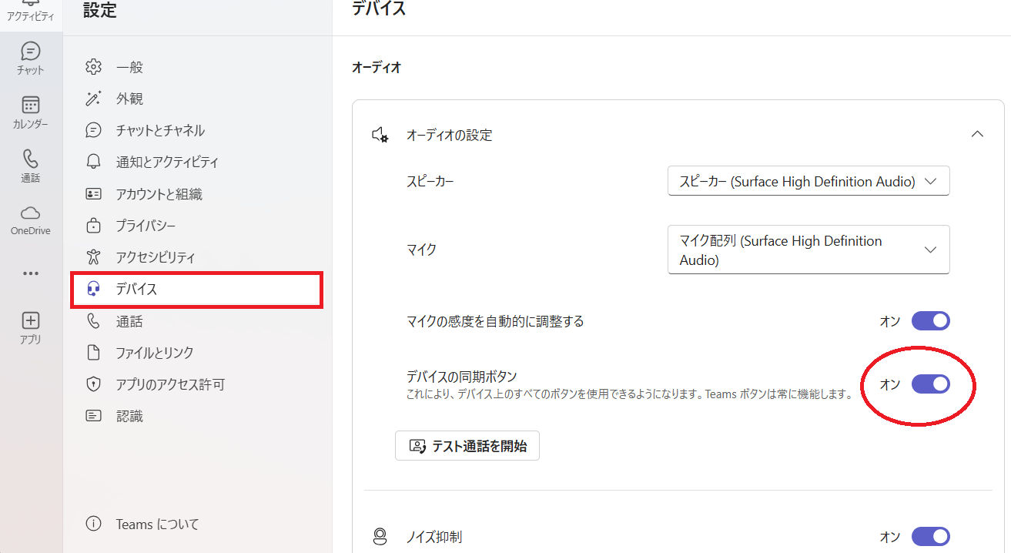Open the マイク device dropdown

point(808,249)
